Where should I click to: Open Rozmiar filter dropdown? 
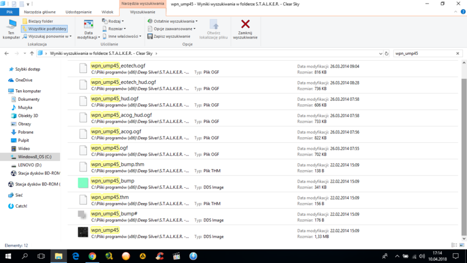click(x=114, y=29)
